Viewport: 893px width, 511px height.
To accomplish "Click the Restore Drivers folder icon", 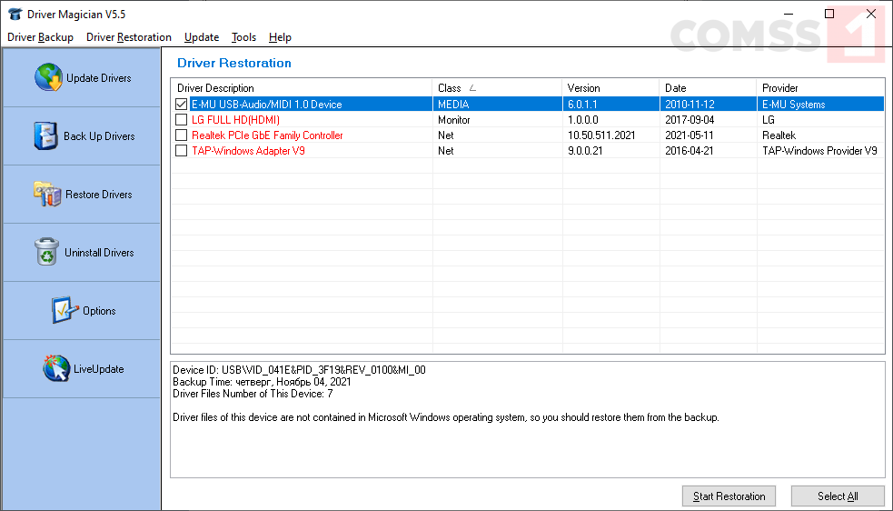I will (46, 194).
